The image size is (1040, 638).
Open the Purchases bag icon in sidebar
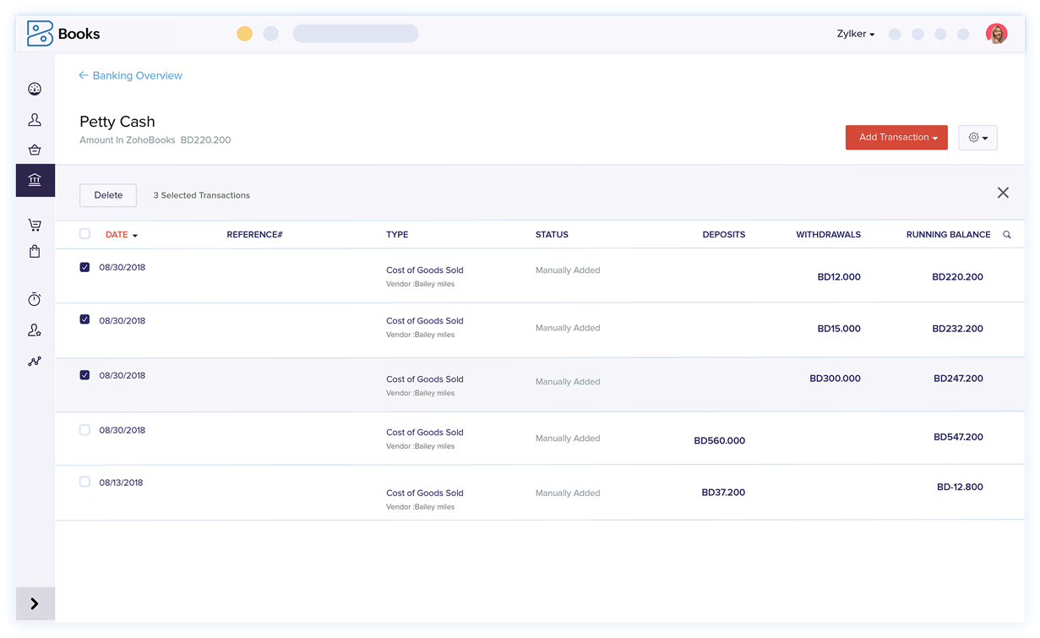pyautogui.click(x=35, y=251)
